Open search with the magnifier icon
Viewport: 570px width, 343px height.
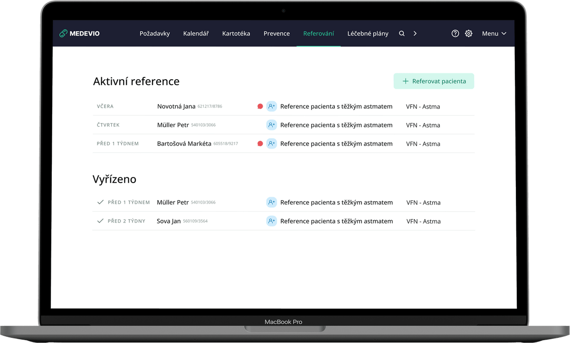(402, 34)
